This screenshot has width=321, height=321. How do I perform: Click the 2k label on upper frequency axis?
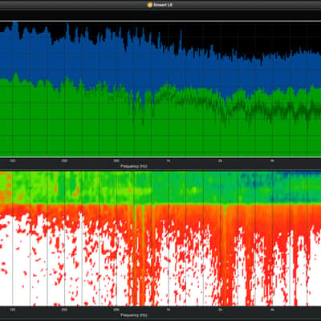point(220,160)
